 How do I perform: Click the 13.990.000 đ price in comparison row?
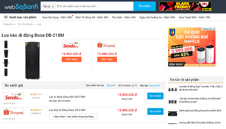click(x=127, y=110)
